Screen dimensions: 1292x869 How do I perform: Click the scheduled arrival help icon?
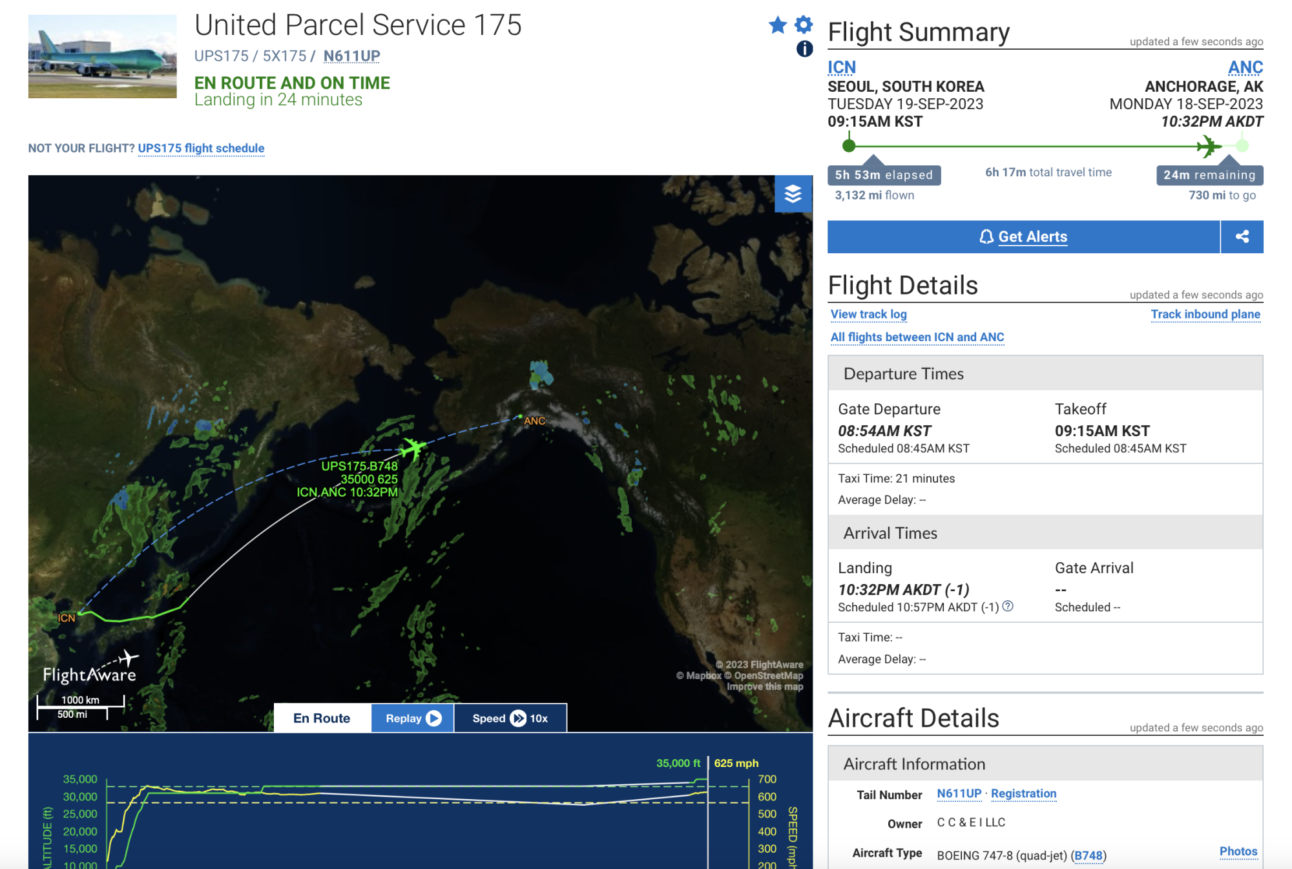pos(1008,606)
